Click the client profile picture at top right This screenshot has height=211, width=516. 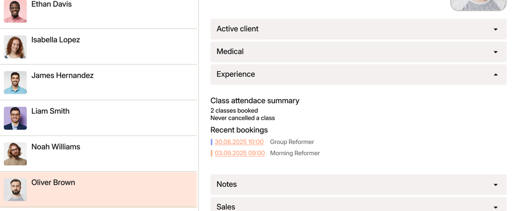(x=478, y=5)
